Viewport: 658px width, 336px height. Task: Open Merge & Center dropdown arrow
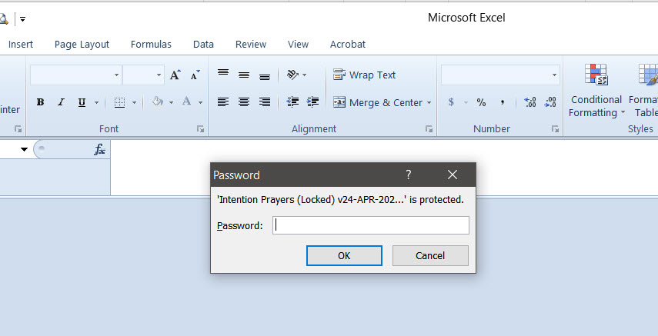coord(429,102)
